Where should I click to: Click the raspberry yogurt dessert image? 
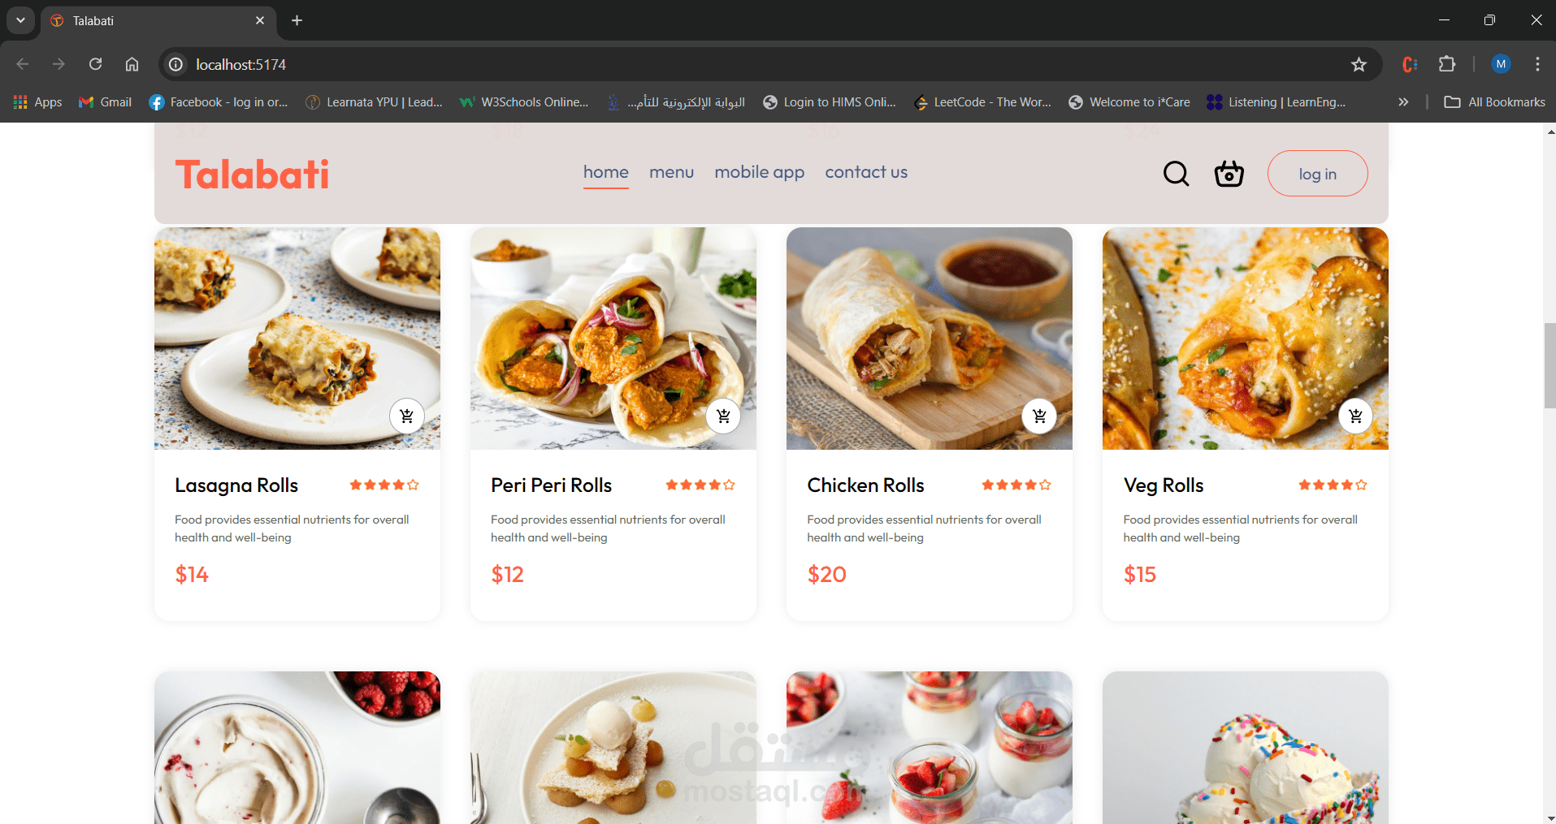click(x=297, y=748)
